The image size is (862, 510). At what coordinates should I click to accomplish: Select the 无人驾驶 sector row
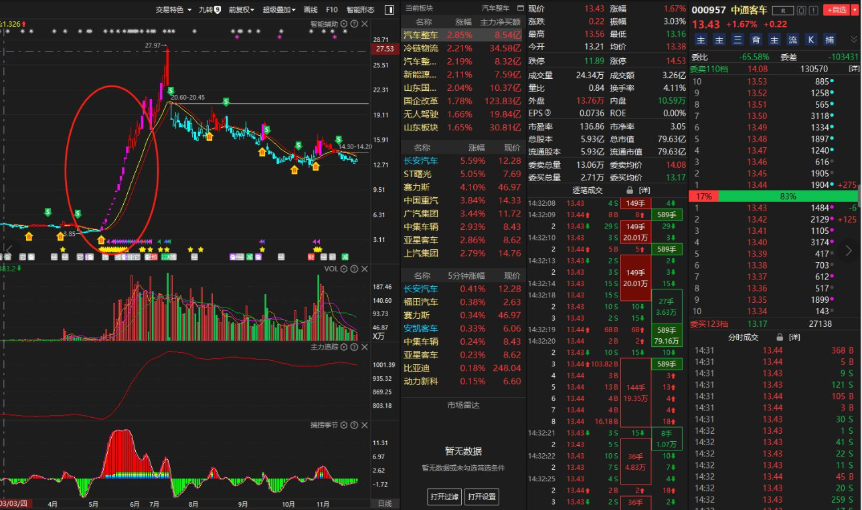tap(463, 114)
